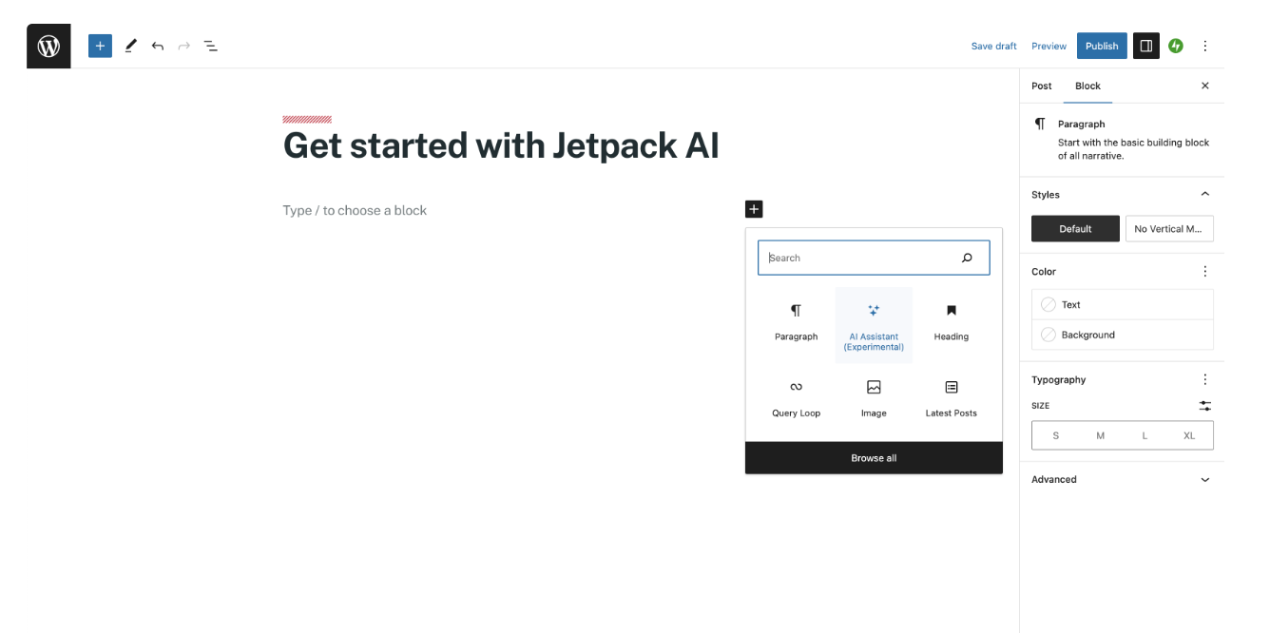Open the Document Overview list icon
Image resolution: width=1270 pixels, height=633 pixels.
pyautogui.click(x=211, y=46)
